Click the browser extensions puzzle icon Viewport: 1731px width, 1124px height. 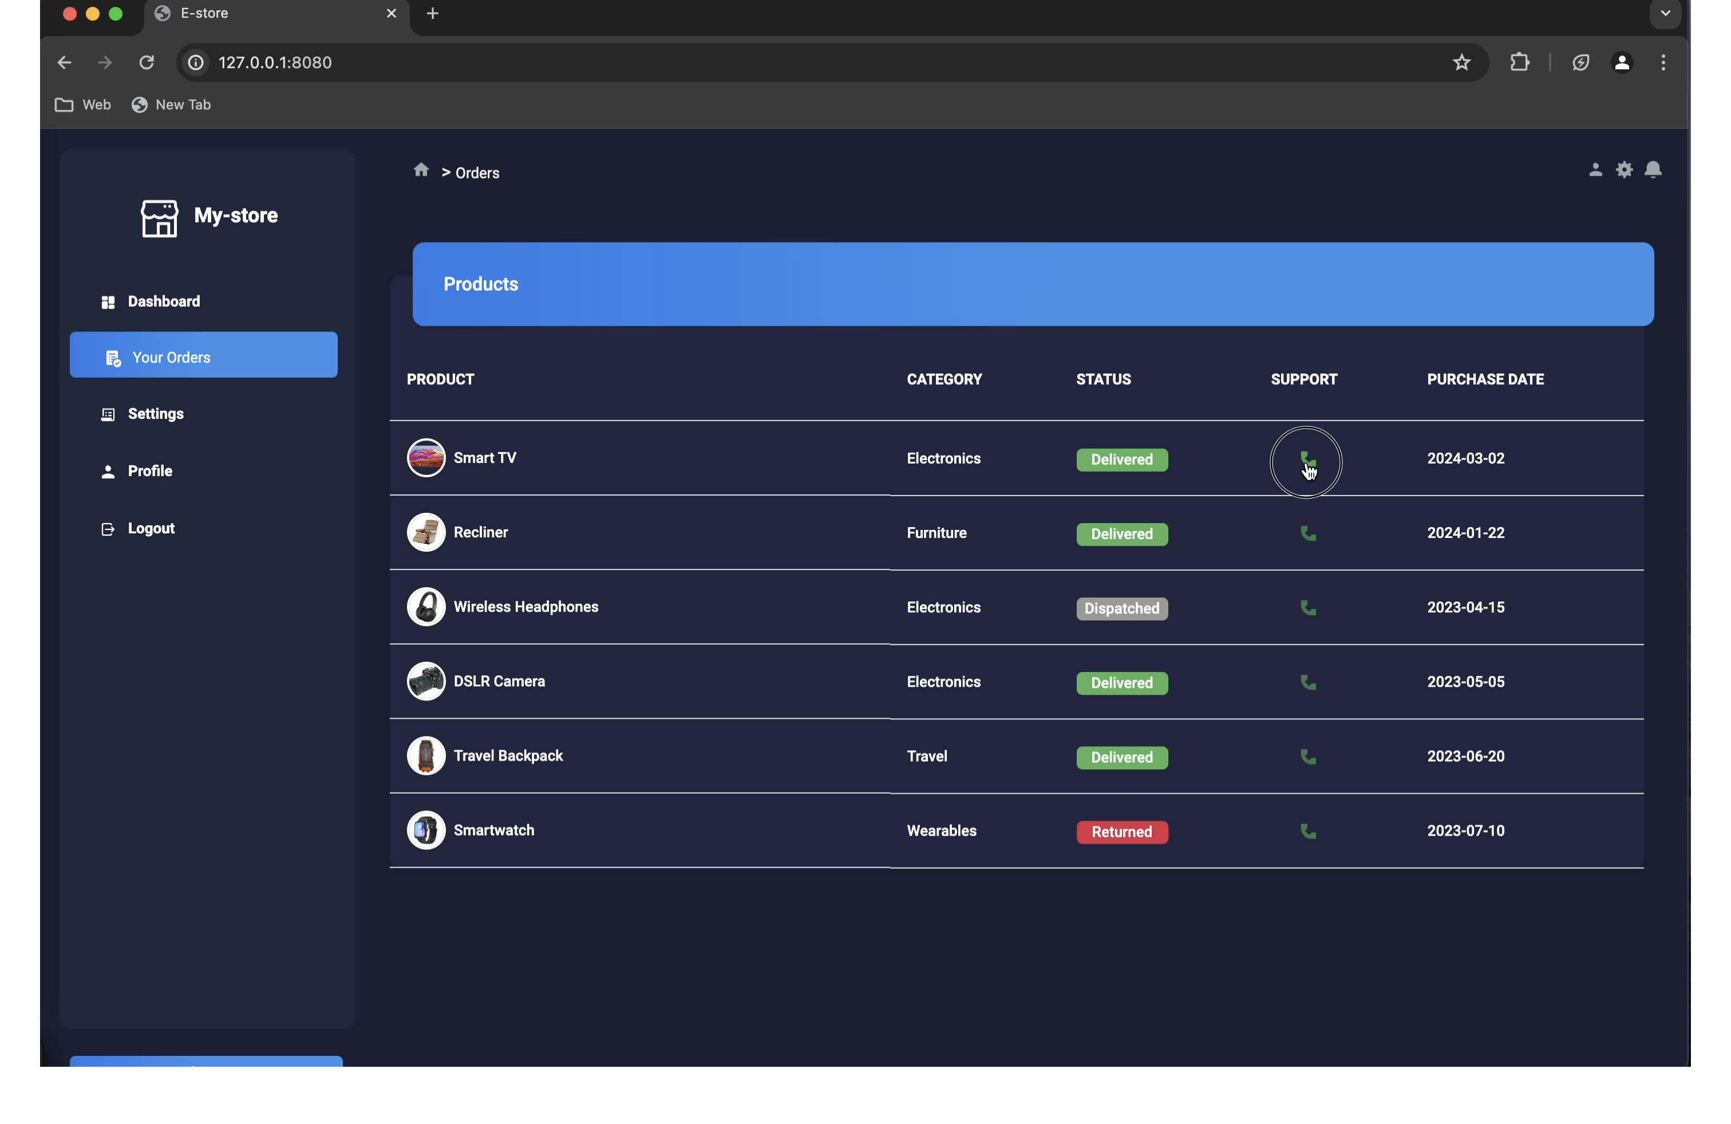[1519, 62]
